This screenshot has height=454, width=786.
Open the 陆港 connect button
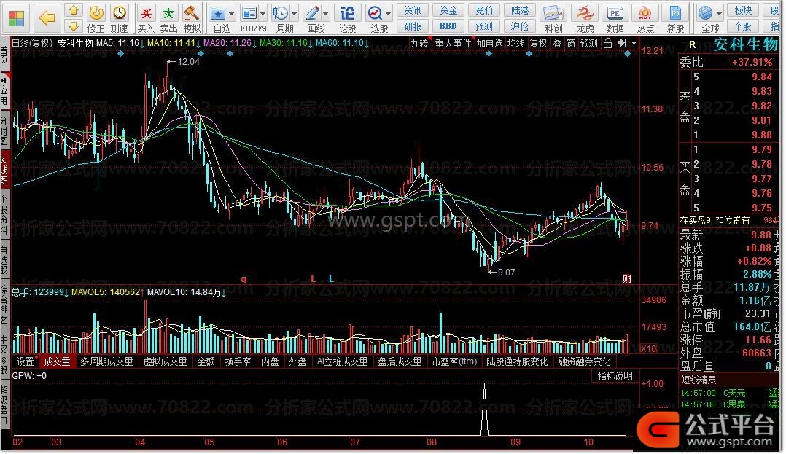[x=520, y=10]
